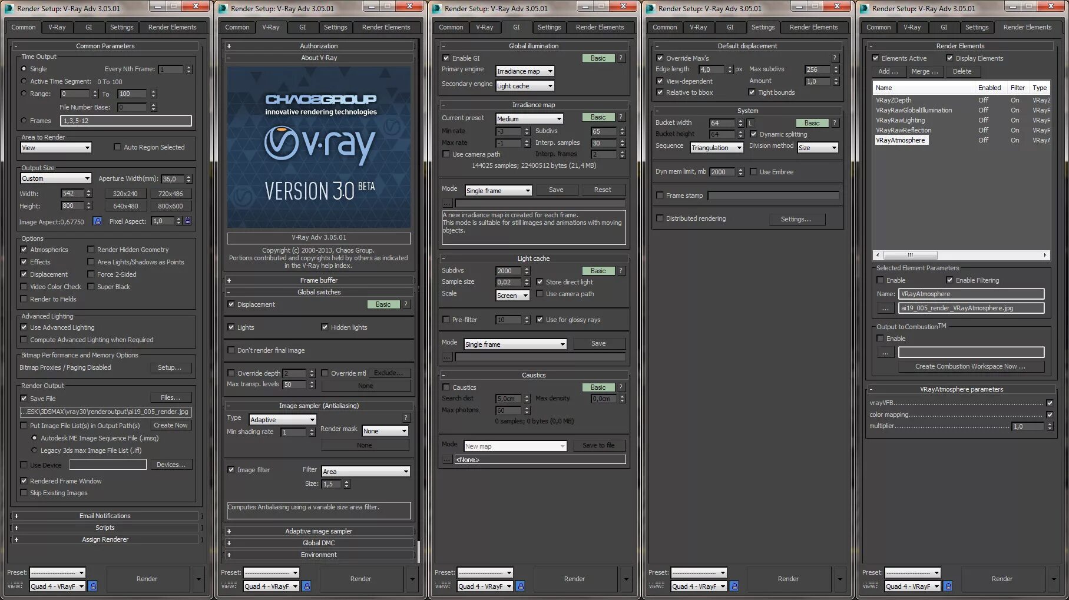This screenshot has height=600, width=1069.
Task: Open the System rollout help question mark
Action: tap(835, 123)
